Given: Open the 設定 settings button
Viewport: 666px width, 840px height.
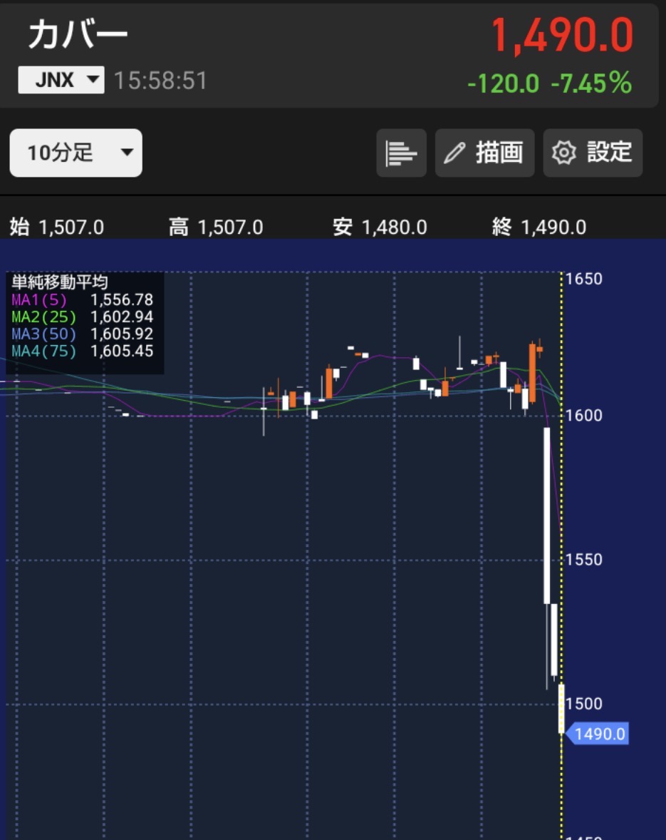Looking at the screenshot, I should click(593, 153).
